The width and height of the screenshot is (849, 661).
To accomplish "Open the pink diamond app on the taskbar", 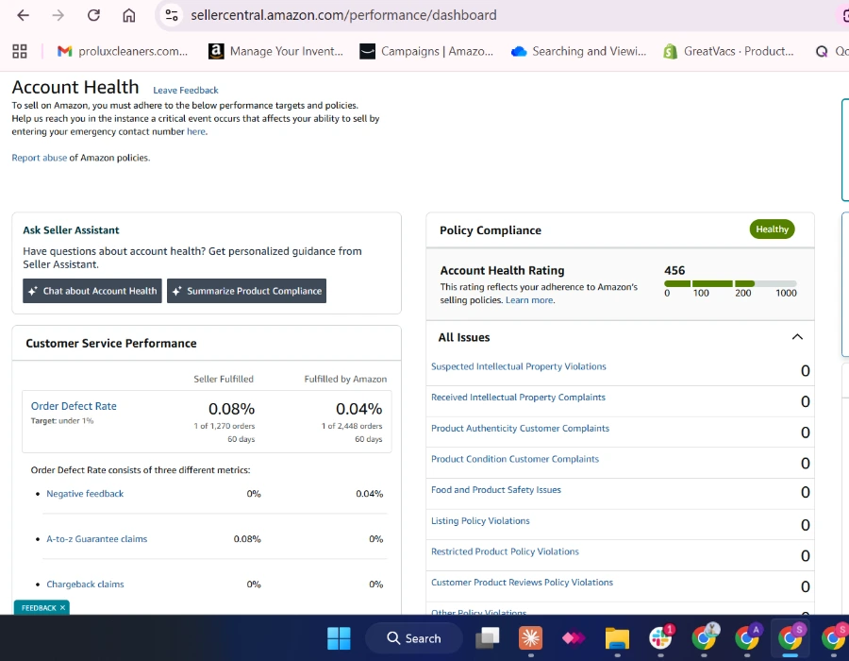I will pyautogui.click(x=574, y=638).
